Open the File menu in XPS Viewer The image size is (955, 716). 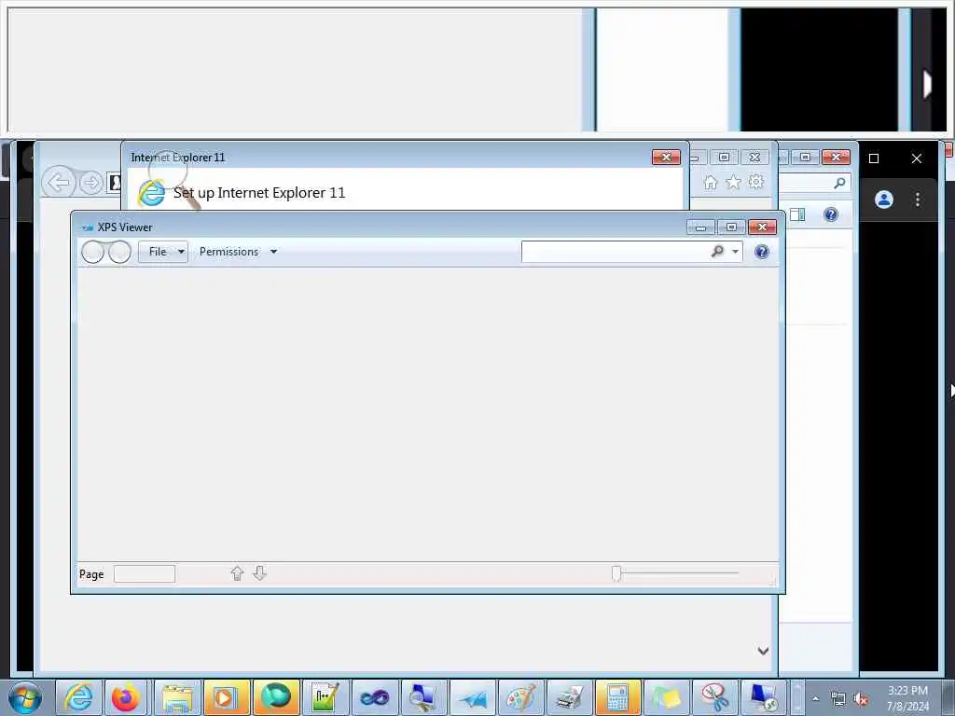162,252
